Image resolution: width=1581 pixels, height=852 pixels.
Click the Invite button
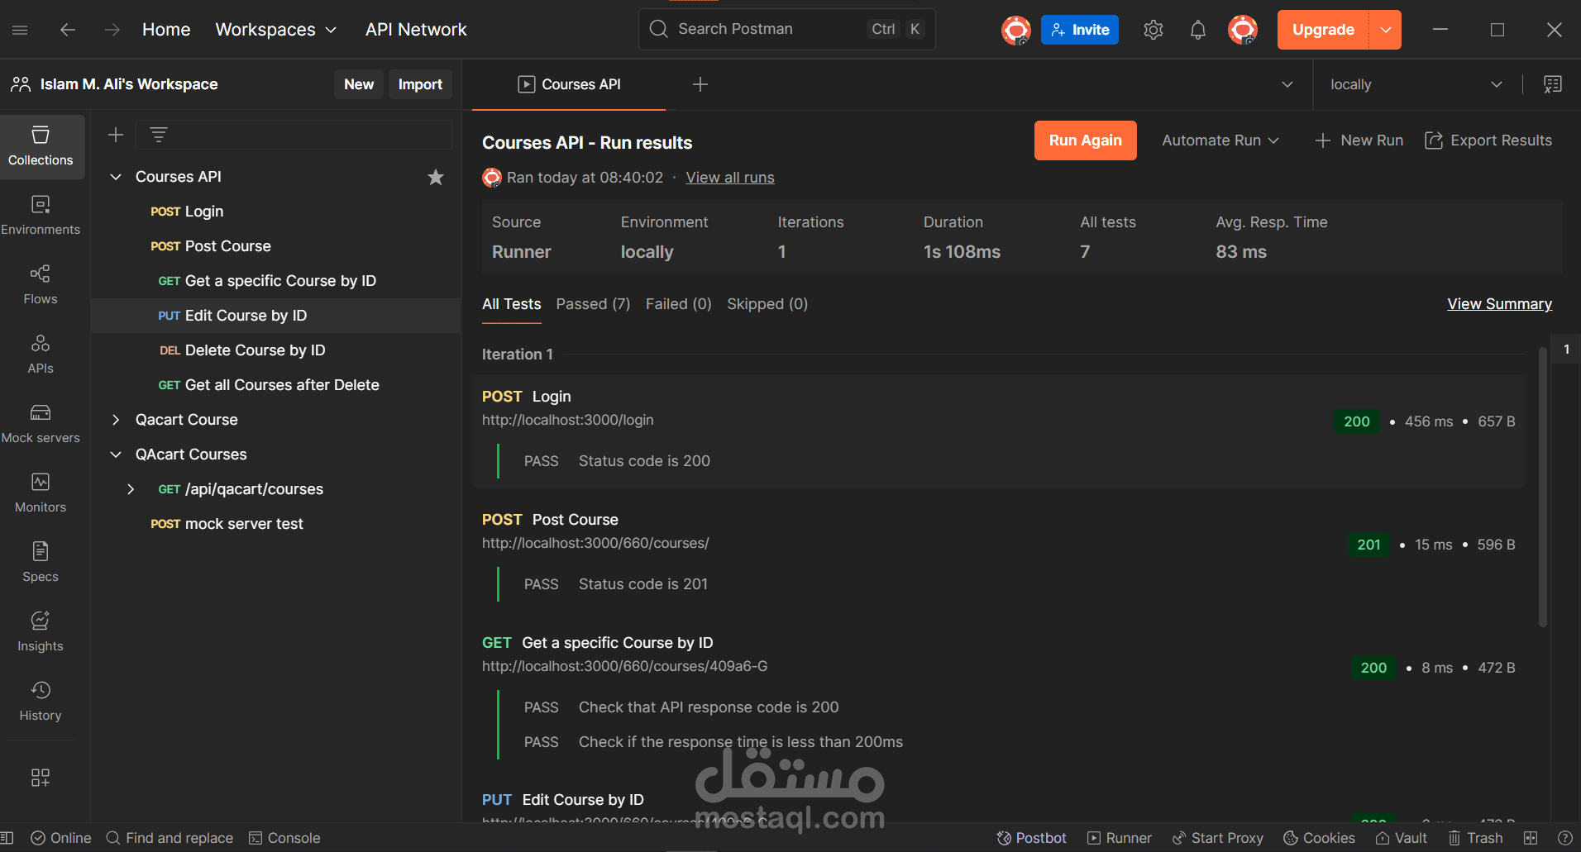click(1080, 30)
